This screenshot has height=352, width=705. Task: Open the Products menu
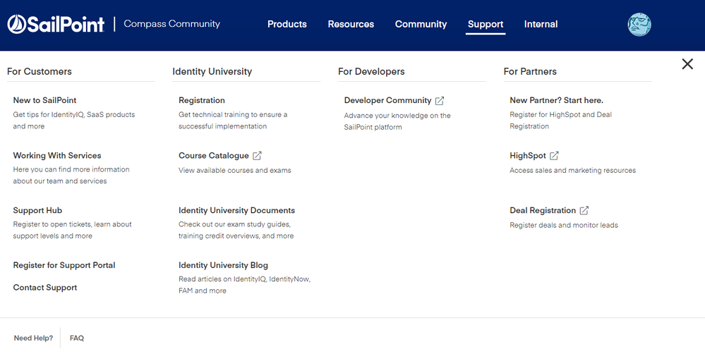(287, 24)
